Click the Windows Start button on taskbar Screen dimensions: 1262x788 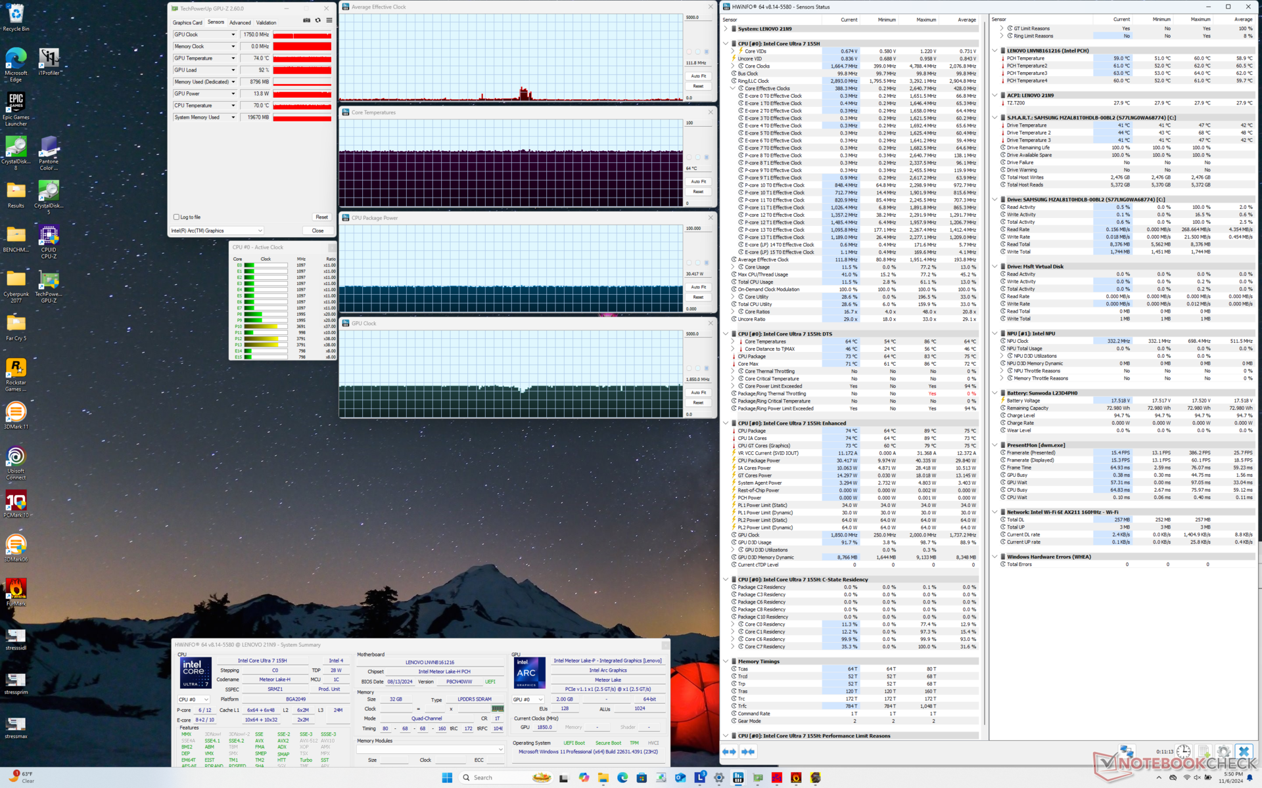click(x=447, y=777)
